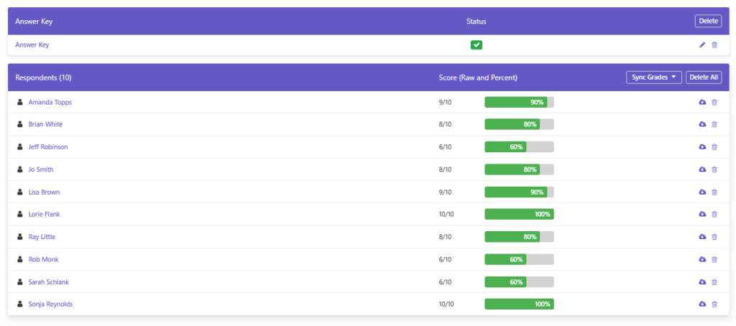Sync Amanda Topps grade via cloud icon
The width and height of the screenshot is (736, 326).
coord(702,102)
